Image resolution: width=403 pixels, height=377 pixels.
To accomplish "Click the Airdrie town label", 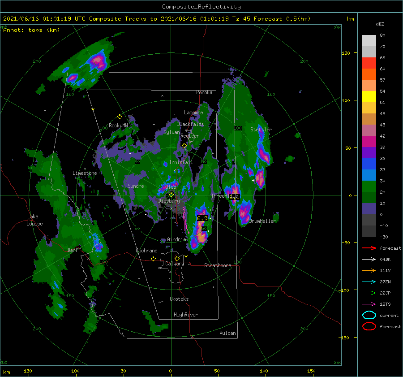I will (x=176, y=239).
